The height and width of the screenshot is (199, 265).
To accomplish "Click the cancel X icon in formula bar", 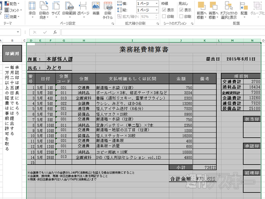I will pyautogui.click(x=35, y=33).
